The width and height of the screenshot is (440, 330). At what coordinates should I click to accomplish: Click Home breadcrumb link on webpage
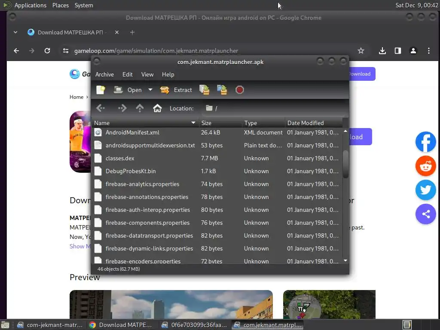(76, 97)
